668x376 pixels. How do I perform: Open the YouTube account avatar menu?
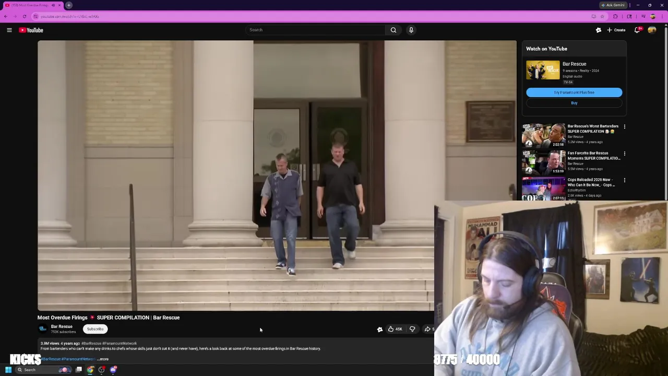tap(652, 30)
